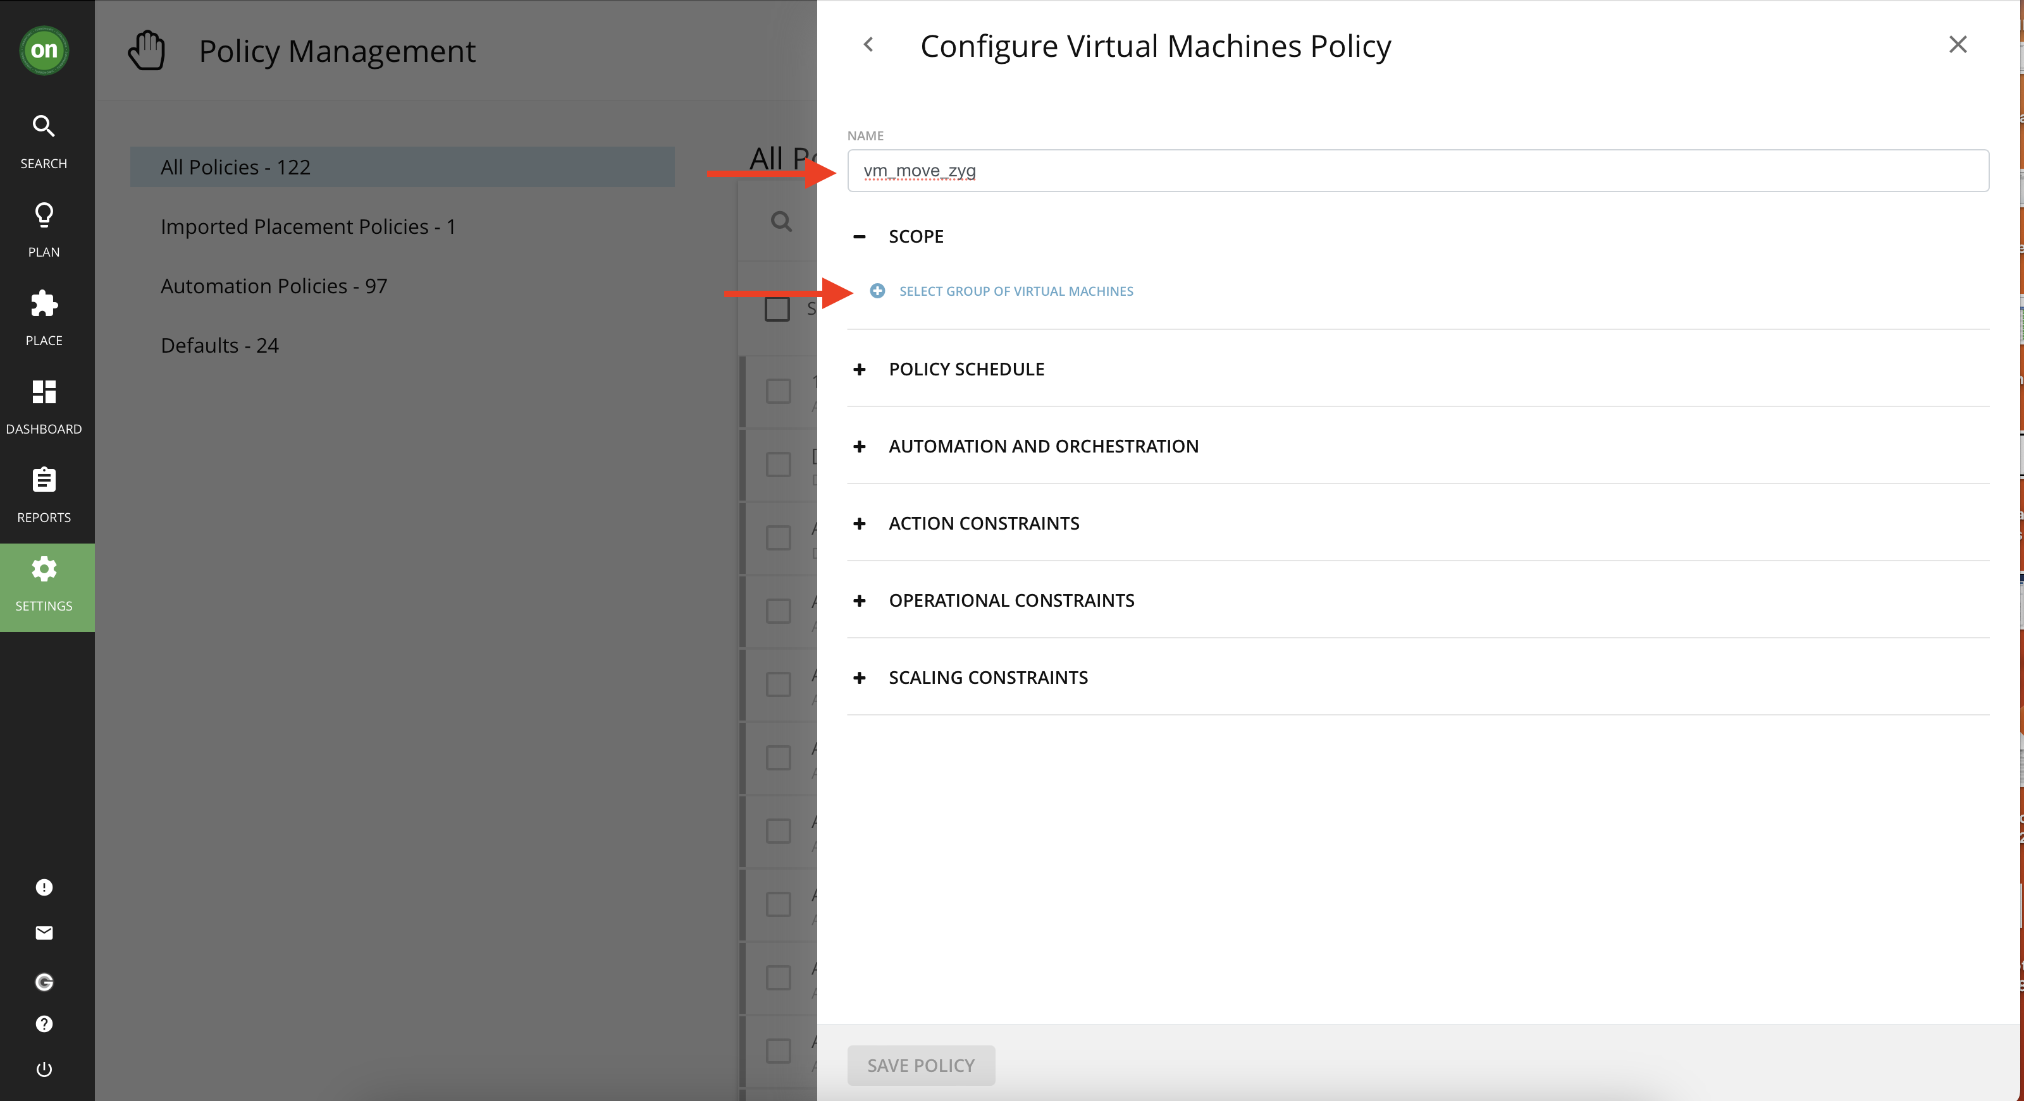Screen dimensions: 2024x1101
Task: Check the first policy row checkbox
Action: 778,391
